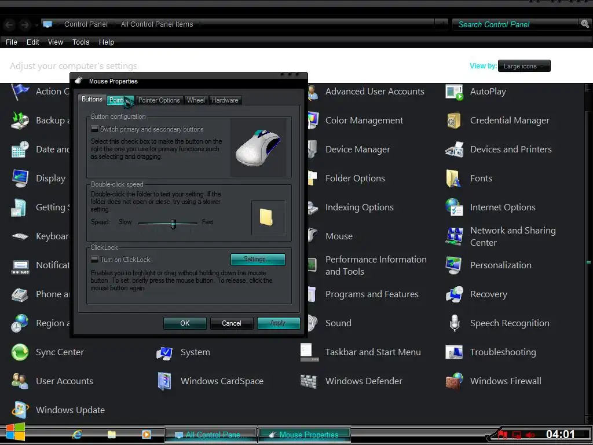
Task: Open the Help menu
Action: 107,42
